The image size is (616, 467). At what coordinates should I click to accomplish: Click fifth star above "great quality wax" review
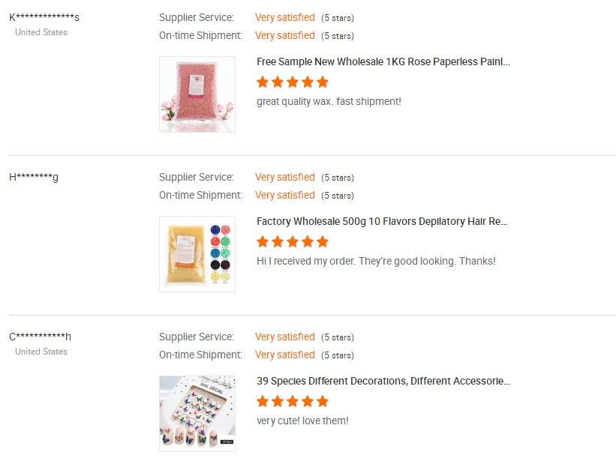(x=323, y=82)
